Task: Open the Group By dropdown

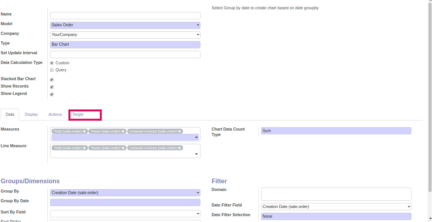Action: pyautogui.click(x=125, y=193)
